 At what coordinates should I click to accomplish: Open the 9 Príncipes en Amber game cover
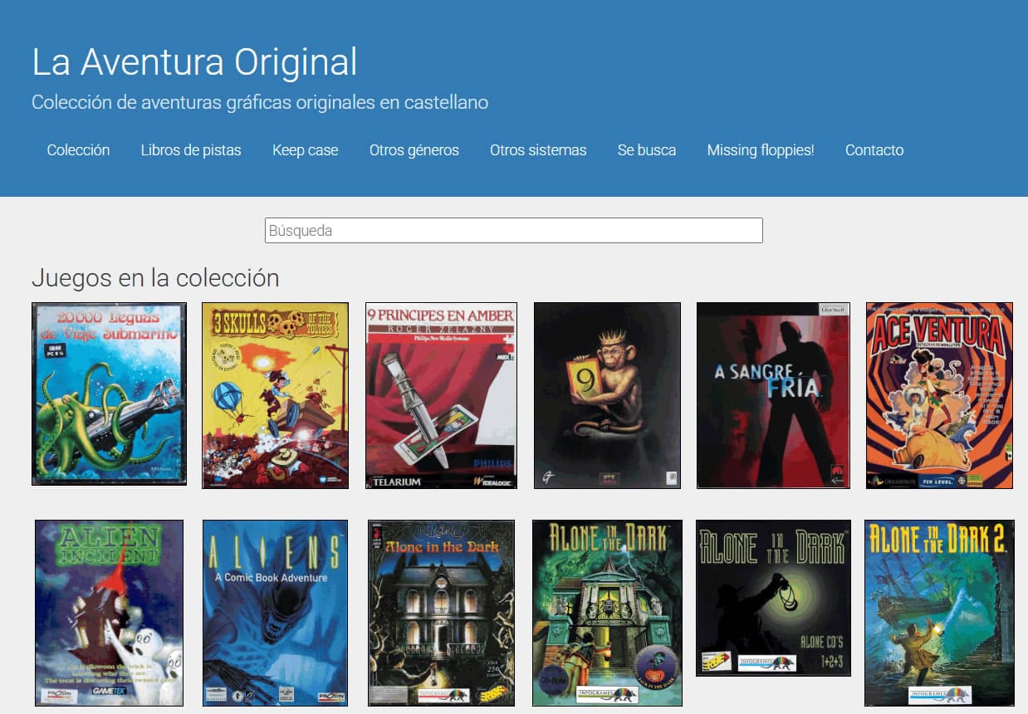pos(441,395)
